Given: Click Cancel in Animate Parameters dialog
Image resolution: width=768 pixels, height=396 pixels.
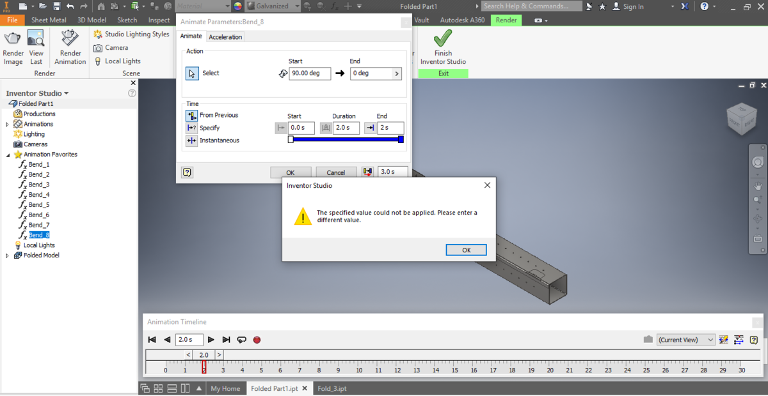Looking at the screenshot, I should pyautogui.click(x=336, y=172).
